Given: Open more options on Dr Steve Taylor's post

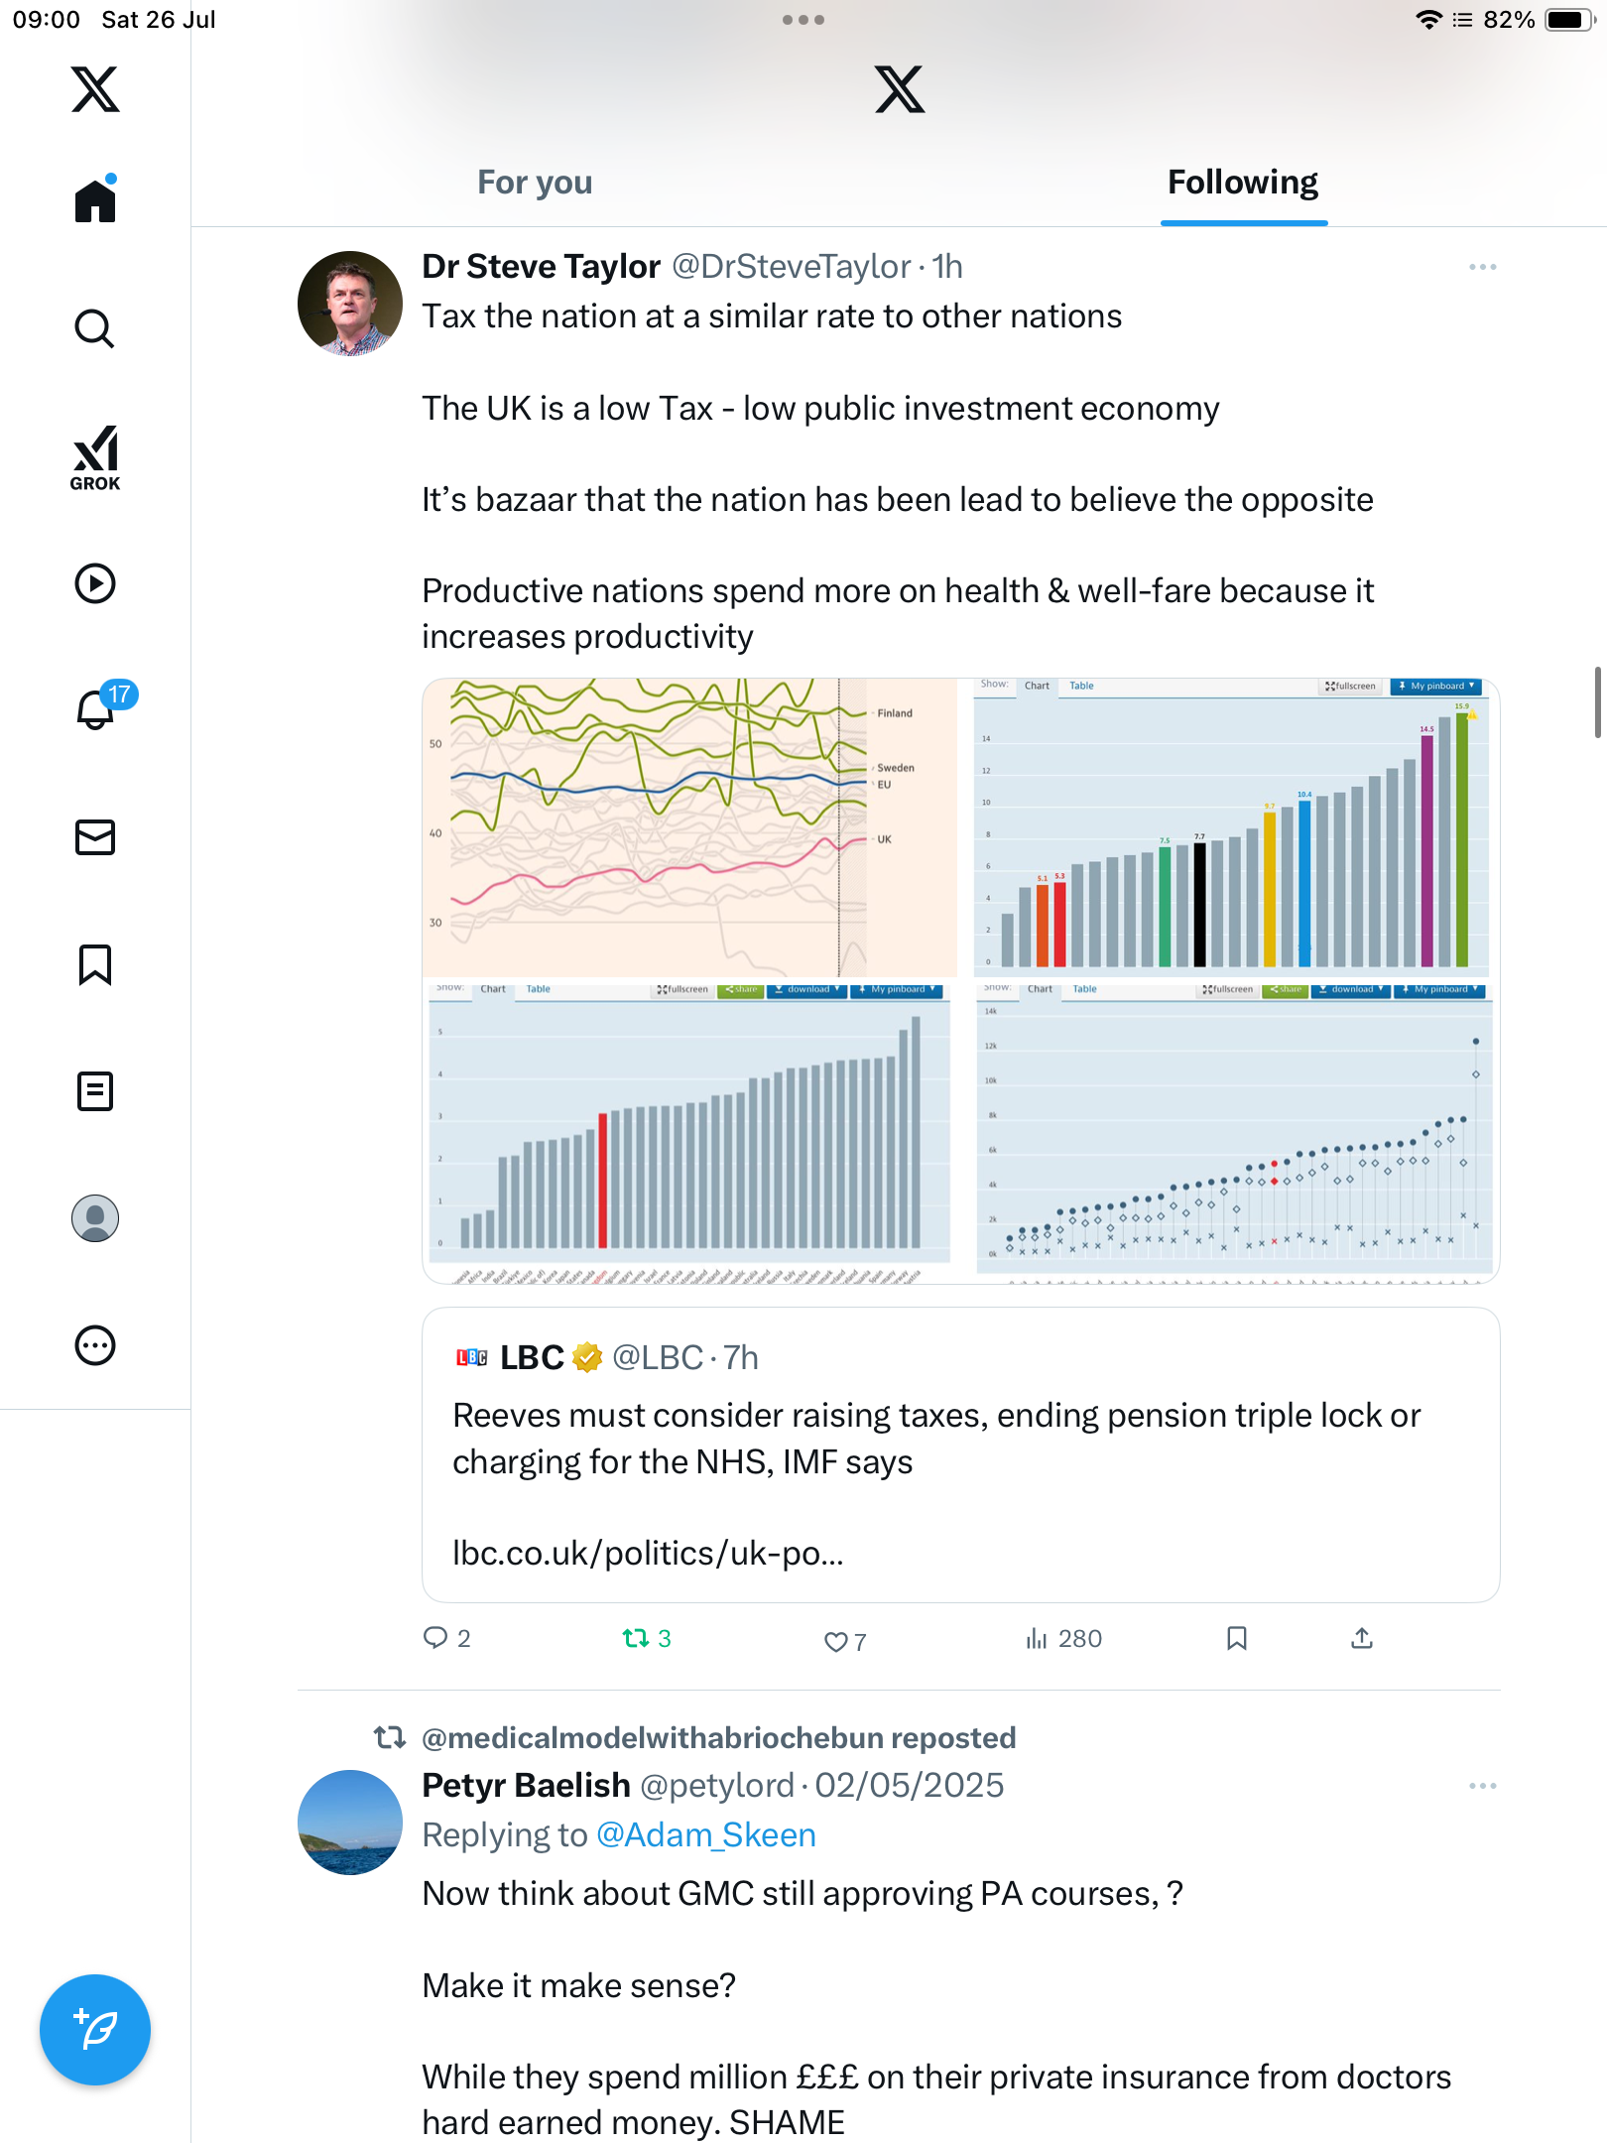Looking at the screenshot, I should point(1483,267).
